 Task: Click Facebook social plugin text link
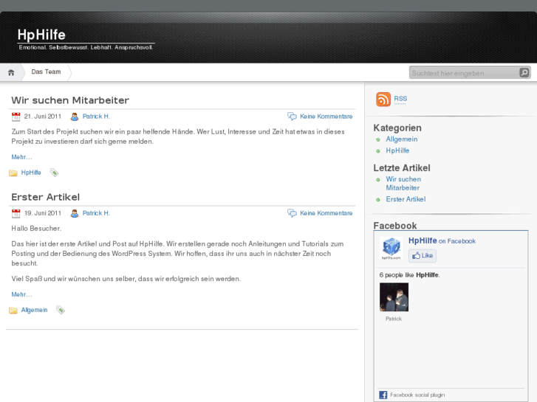click(x=417, y=395)
